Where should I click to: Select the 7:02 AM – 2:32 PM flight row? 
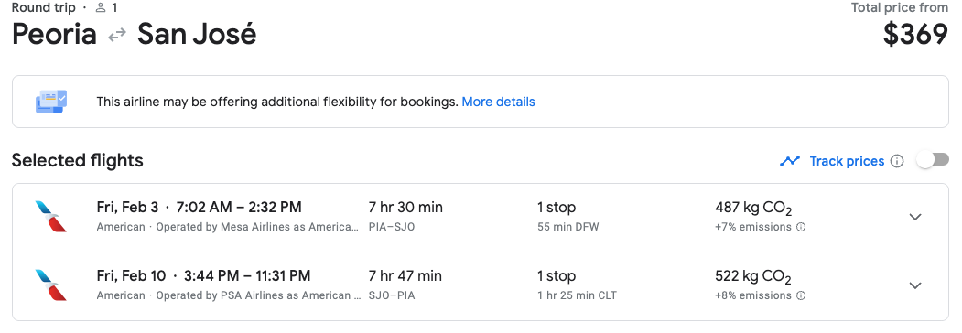pos(481,218)
